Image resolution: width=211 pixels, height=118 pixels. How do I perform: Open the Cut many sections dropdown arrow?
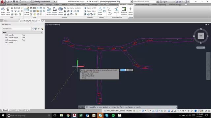pos(82,8)
